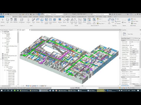Viewport: 141px width, 105px height.
Task: Select the Set work plane tool
Action: pyautogui.click(x=129, y=21)
